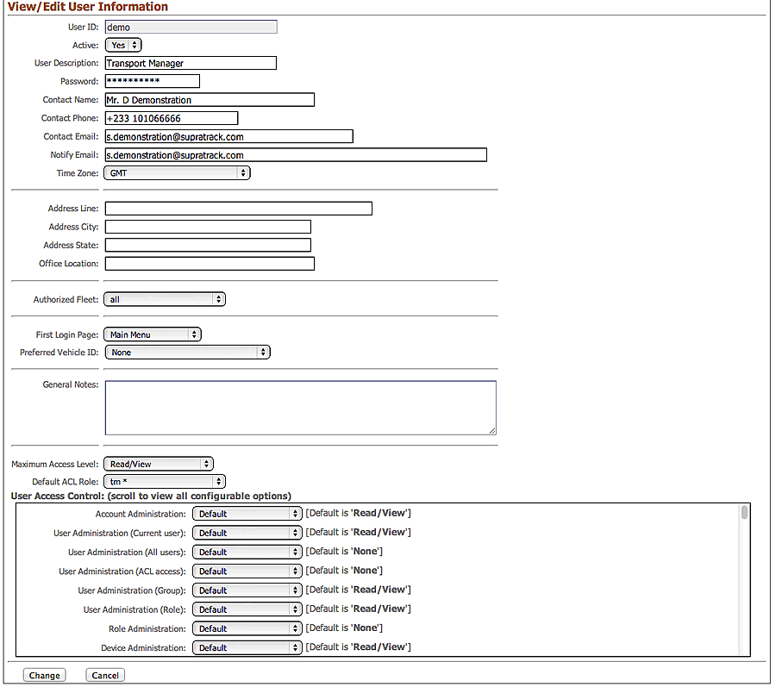
Task: Click User Administration (All users) 'None' note
Action: (x=344, y=551)
